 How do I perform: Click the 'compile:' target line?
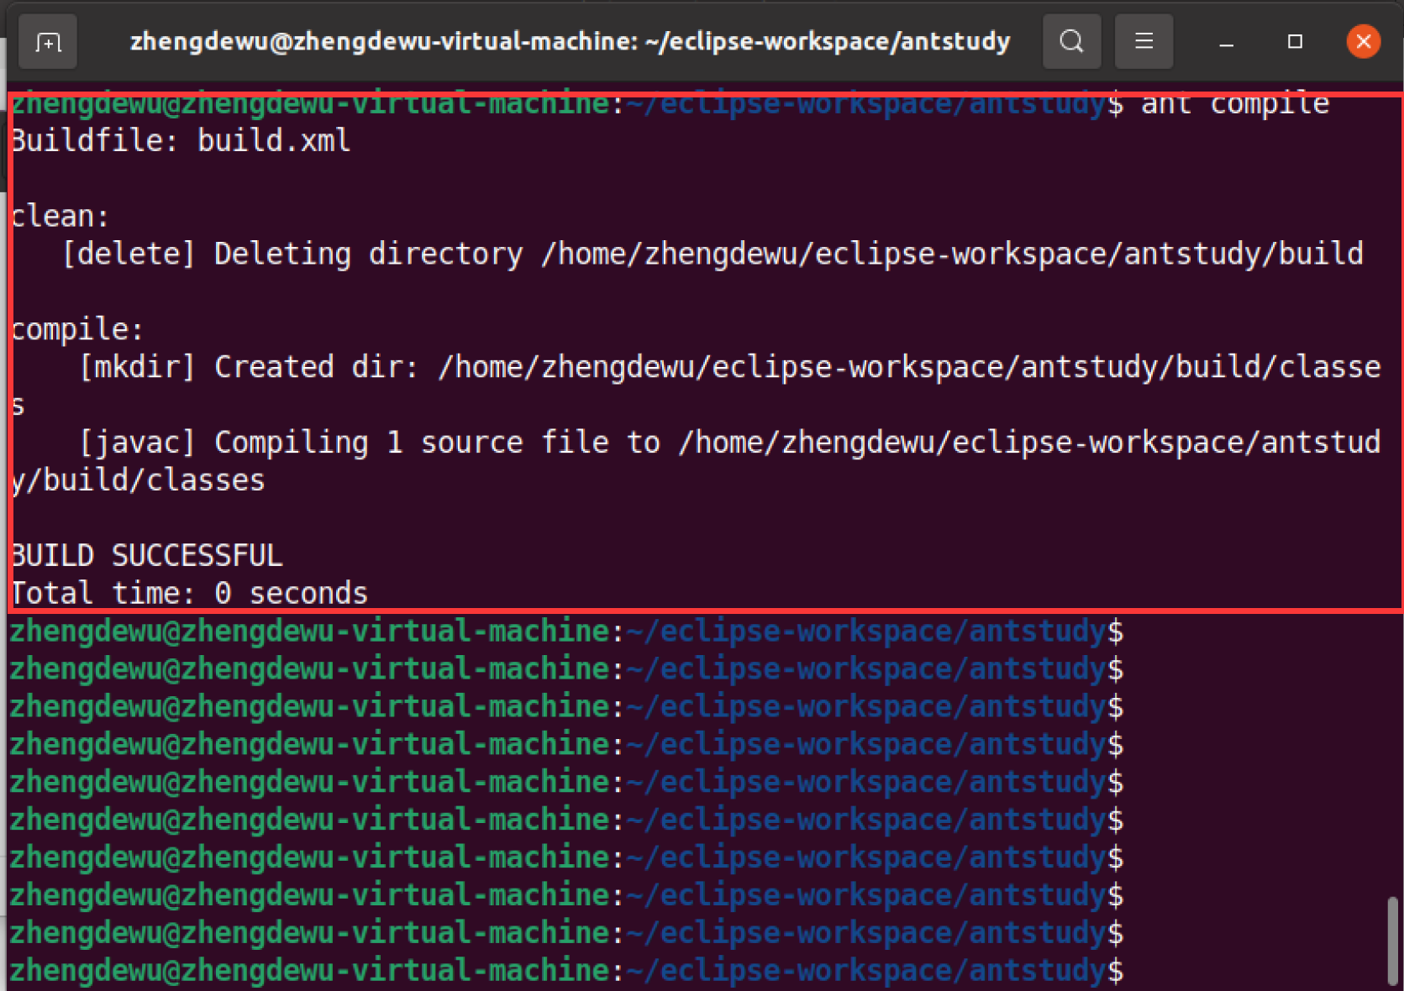pyautogui.click(x=77, y=329)
